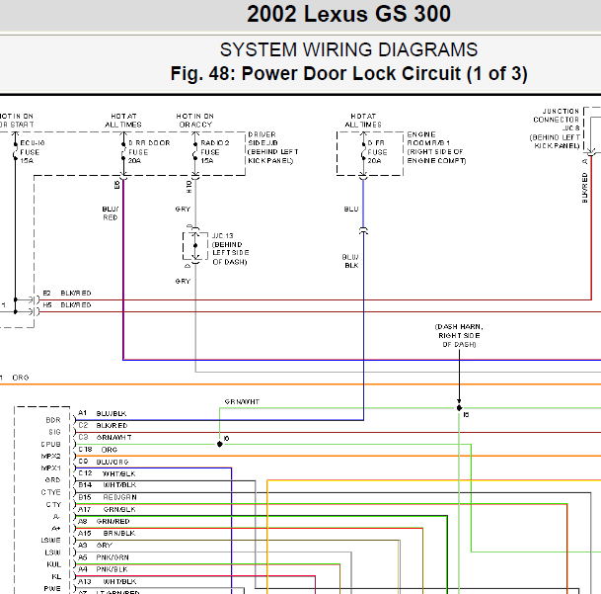This screenshot has width=601, height=594.
Task: Select the 'C18 ORG' terminal row
Action: (x=98, y=450)
